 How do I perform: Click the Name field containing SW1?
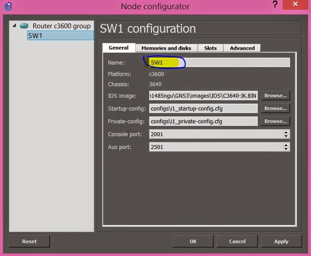219,62
